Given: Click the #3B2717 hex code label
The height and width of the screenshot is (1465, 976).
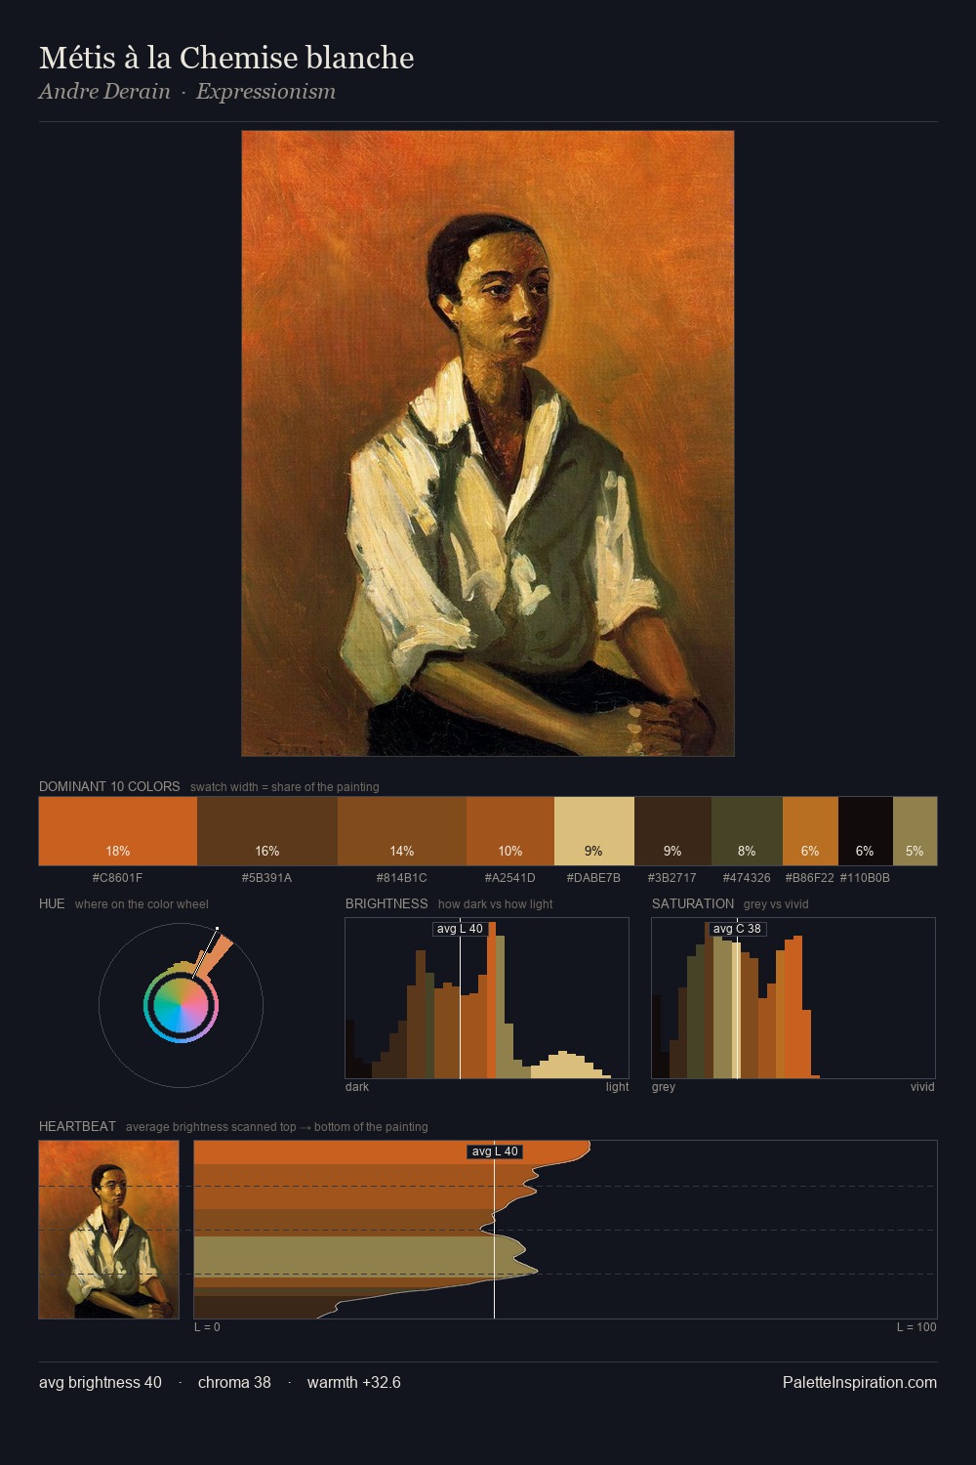Looking at the screenshot, I should point(672,878).
